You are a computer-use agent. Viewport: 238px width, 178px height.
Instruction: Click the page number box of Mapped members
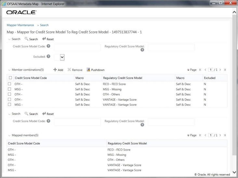coord(211,135)
